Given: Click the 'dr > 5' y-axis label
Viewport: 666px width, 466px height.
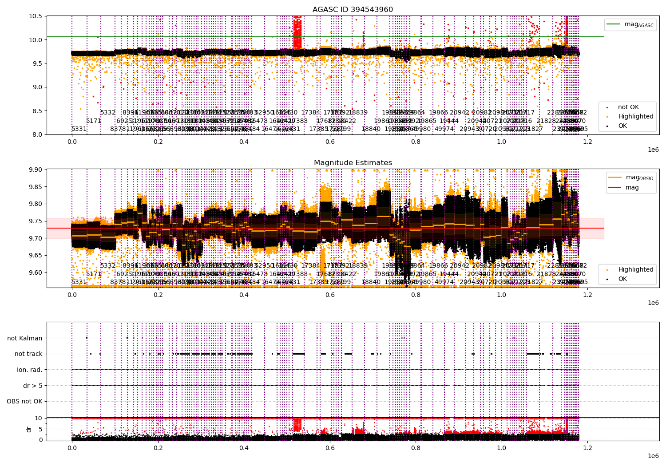Looking at the screenshot, I should [x=33, y=386].
